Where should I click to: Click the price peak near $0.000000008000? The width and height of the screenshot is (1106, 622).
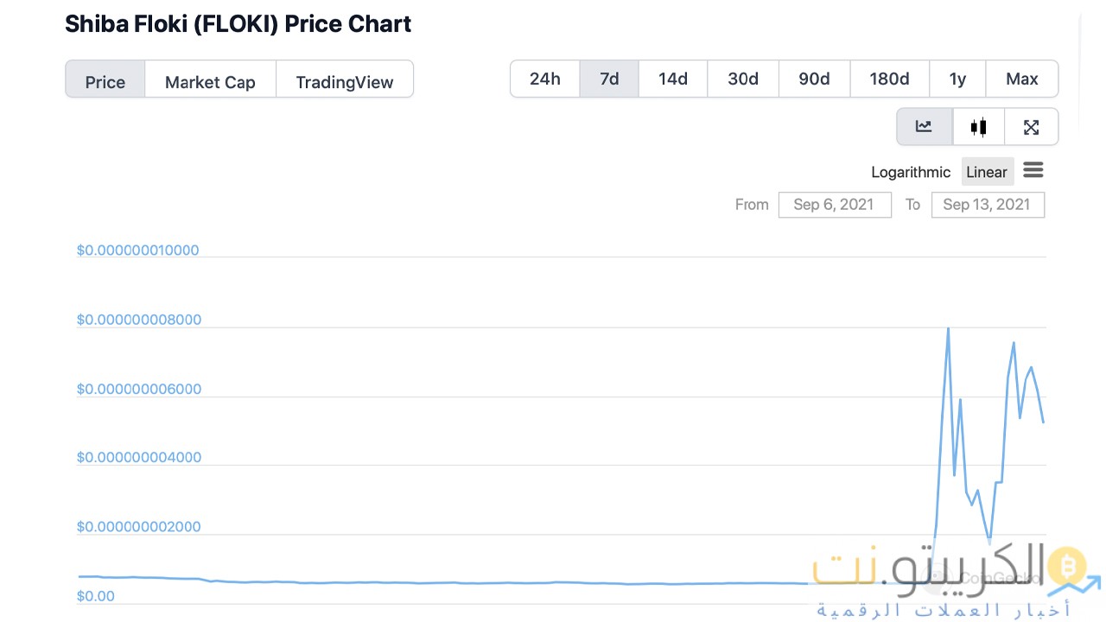(x=948, y=329)
